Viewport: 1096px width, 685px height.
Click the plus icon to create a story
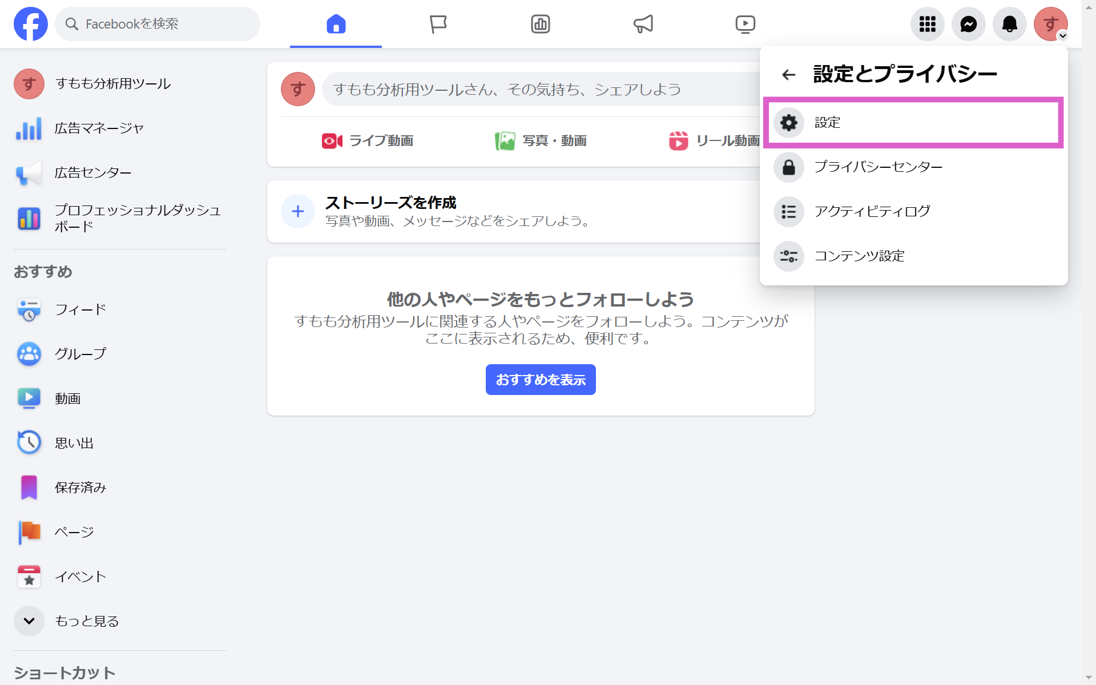pyautogui.click(x=297, y=211)
